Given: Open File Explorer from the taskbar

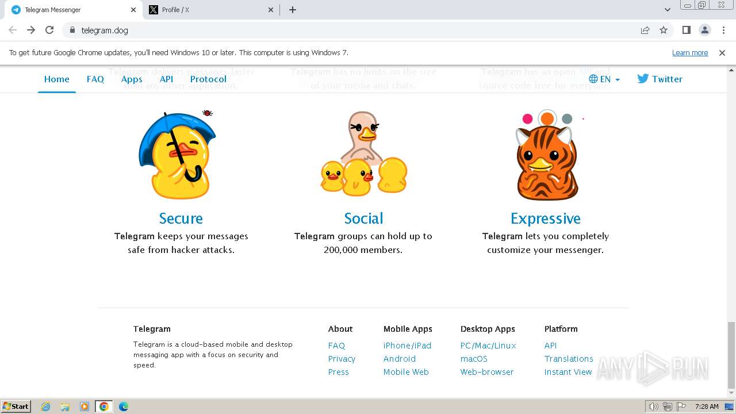Looking at the screenshot, I should click(x=65, y=407).
